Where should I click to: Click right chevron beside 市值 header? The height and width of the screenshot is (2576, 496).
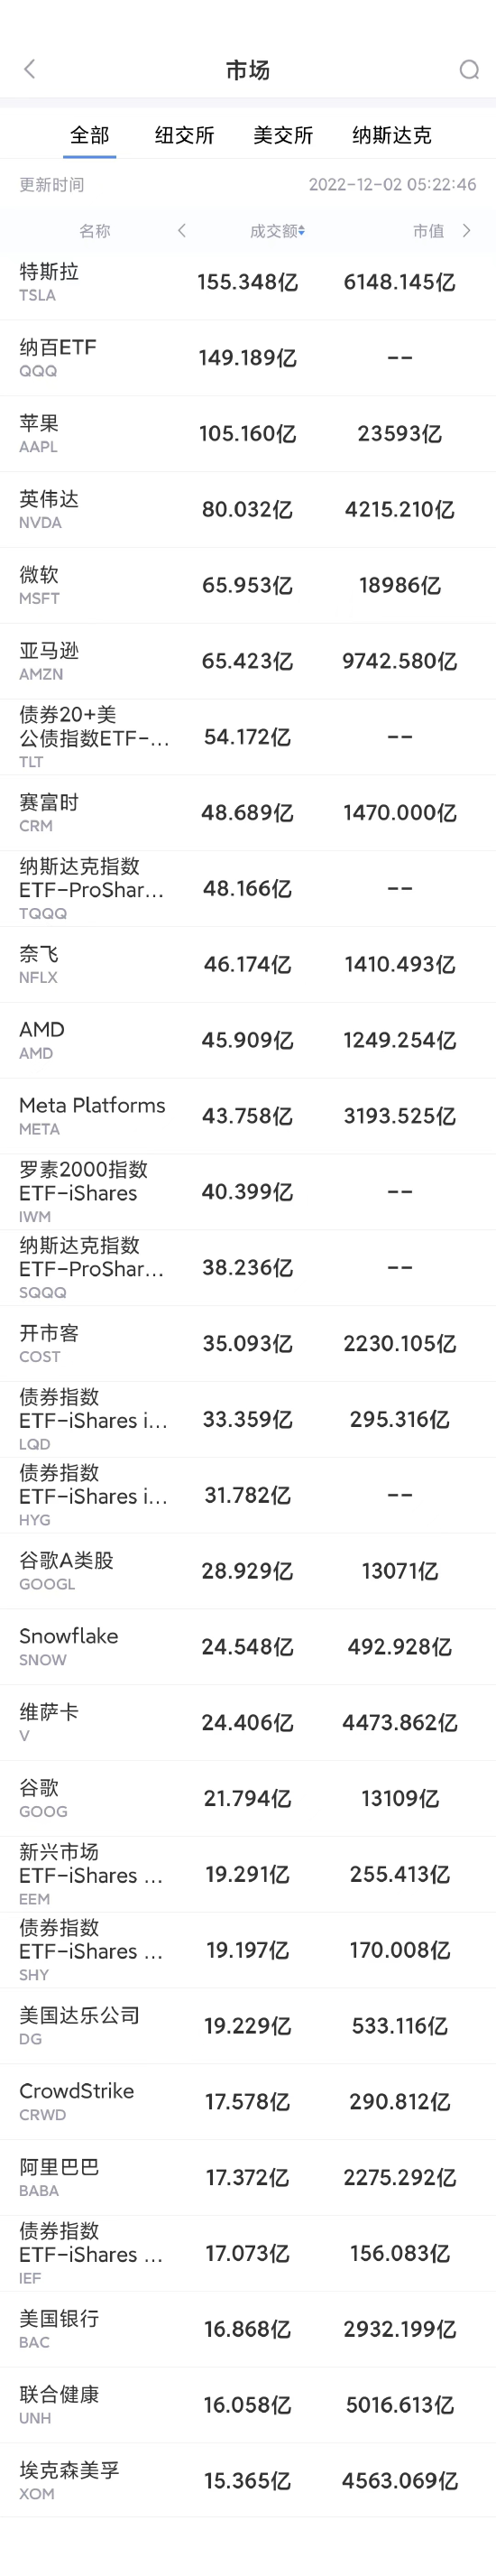pos(466,231)
